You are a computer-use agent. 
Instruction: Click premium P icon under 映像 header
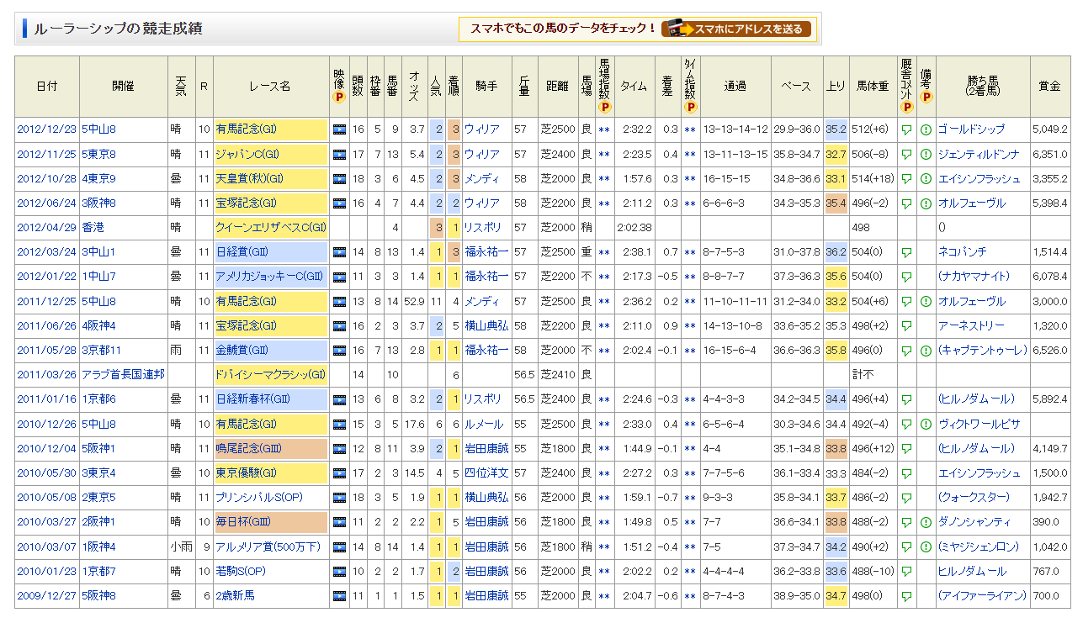[339, 98]
